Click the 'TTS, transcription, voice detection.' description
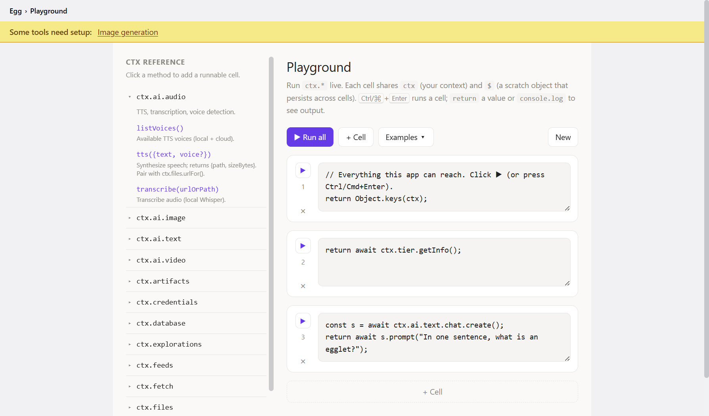The width and height of the screenshot is (709, 416). tap(186, 112)
